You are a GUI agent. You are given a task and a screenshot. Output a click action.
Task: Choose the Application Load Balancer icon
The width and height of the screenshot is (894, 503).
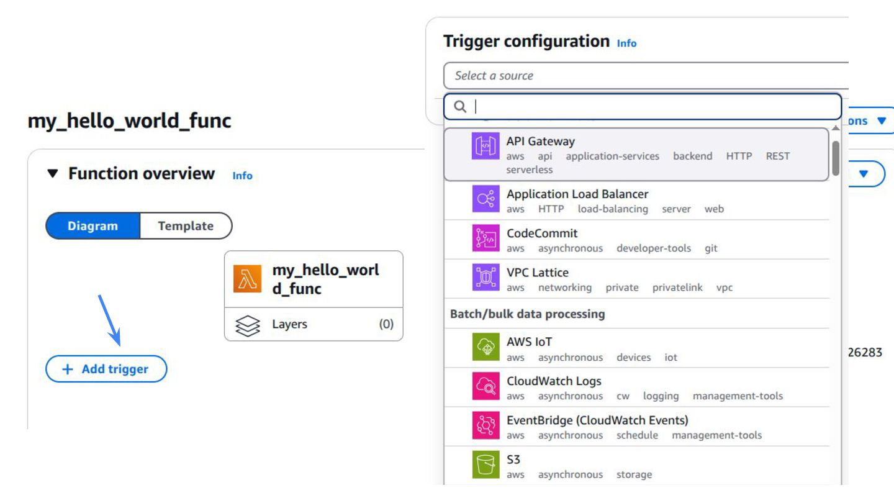[x=485, y=199]
